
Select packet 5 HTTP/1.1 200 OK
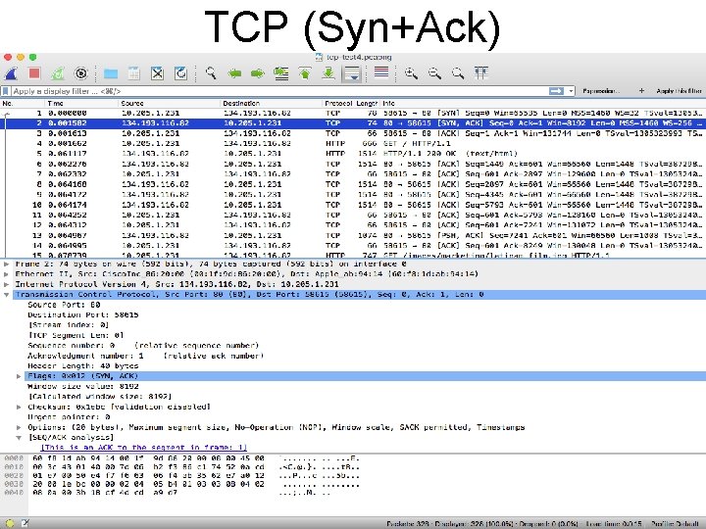[353, 154]
